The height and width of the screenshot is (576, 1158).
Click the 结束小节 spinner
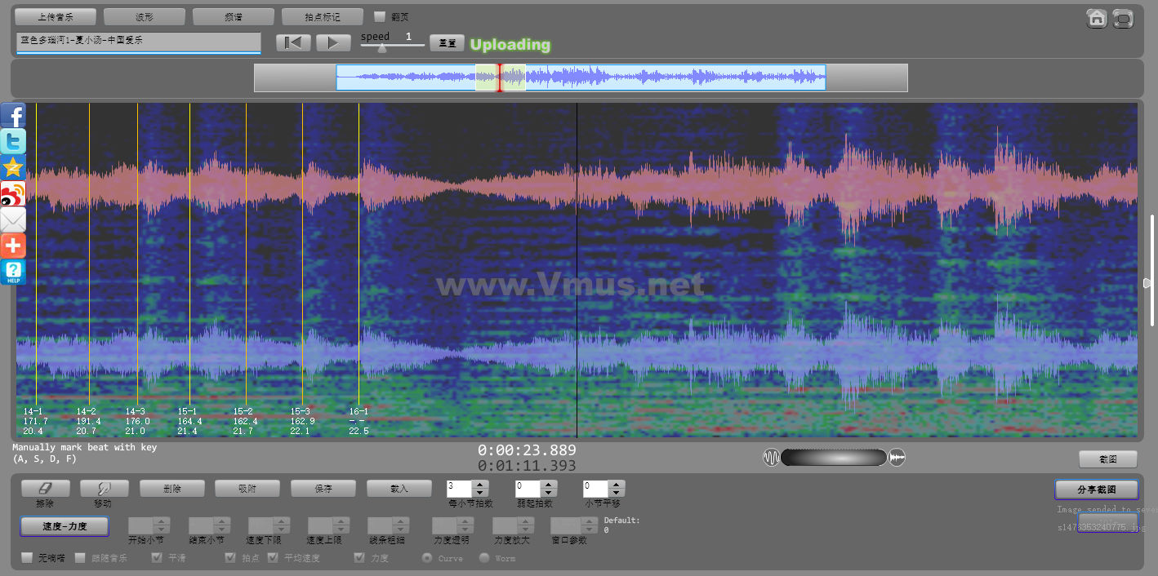pyautogui.click(x=209, y=525)
